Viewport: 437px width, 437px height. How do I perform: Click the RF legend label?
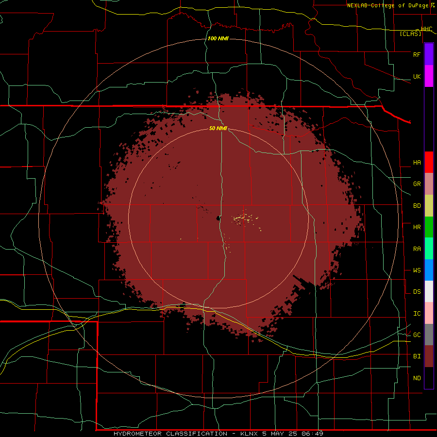click(x=417, y=54)
